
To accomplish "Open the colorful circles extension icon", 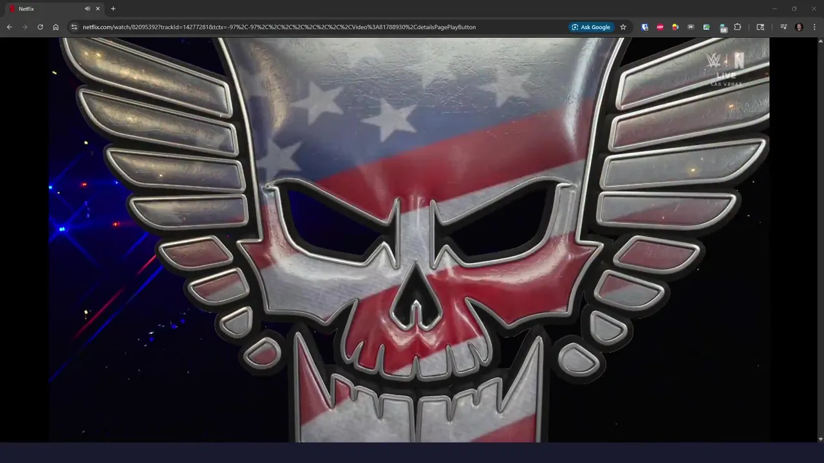I will [675, 27].
